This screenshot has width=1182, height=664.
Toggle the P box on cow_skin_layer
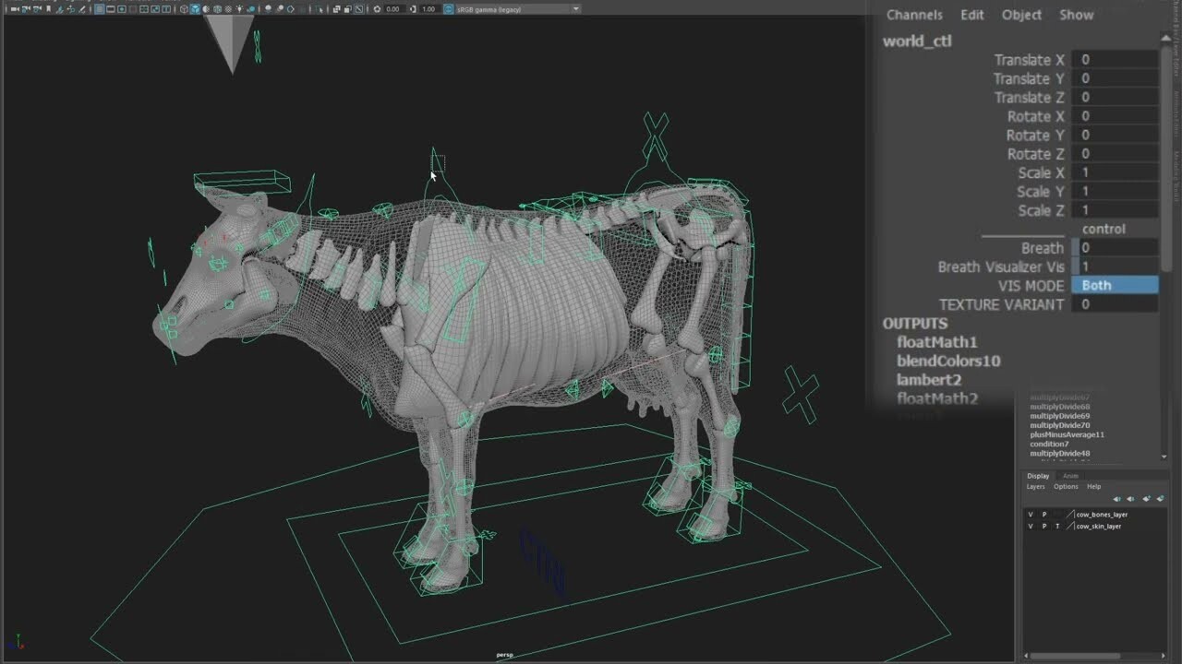(x=1044, y=526)
